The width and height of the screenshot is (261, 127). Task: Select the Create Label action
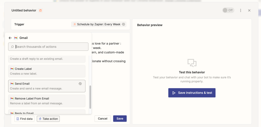pyautogui.click(x=47, y=71)
